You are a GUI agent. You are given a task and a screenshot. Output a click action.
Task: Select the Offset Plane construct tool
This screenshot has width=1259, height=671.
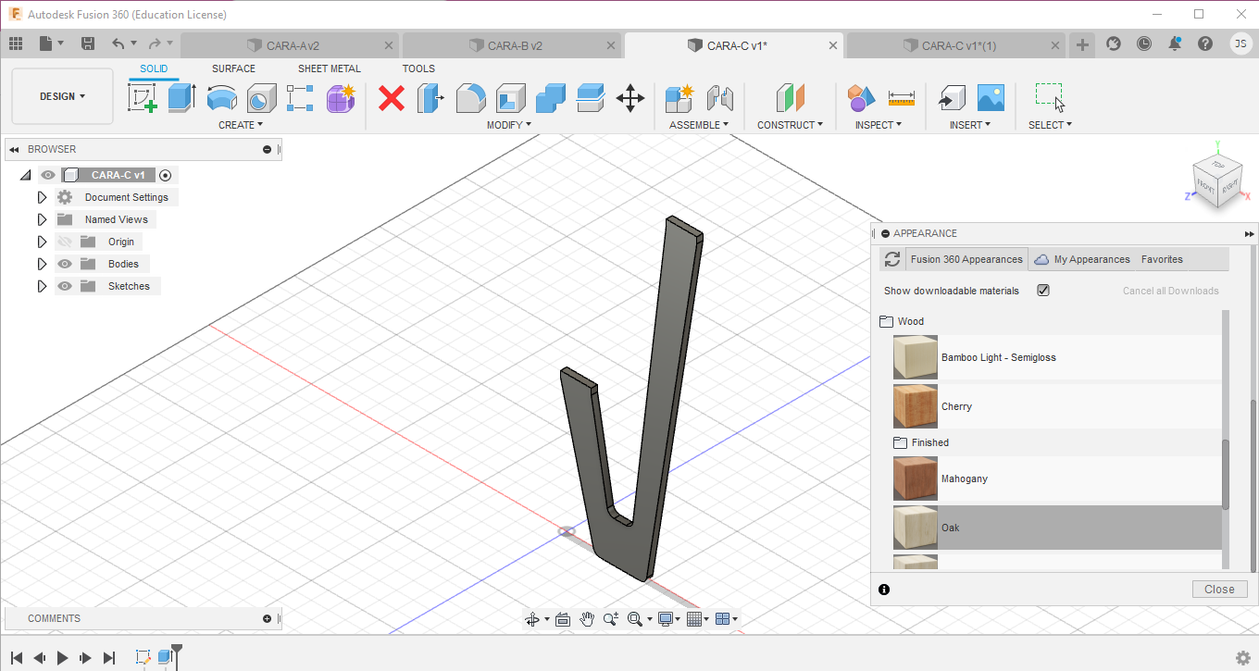pyautogui.click(x=790, y=97)
